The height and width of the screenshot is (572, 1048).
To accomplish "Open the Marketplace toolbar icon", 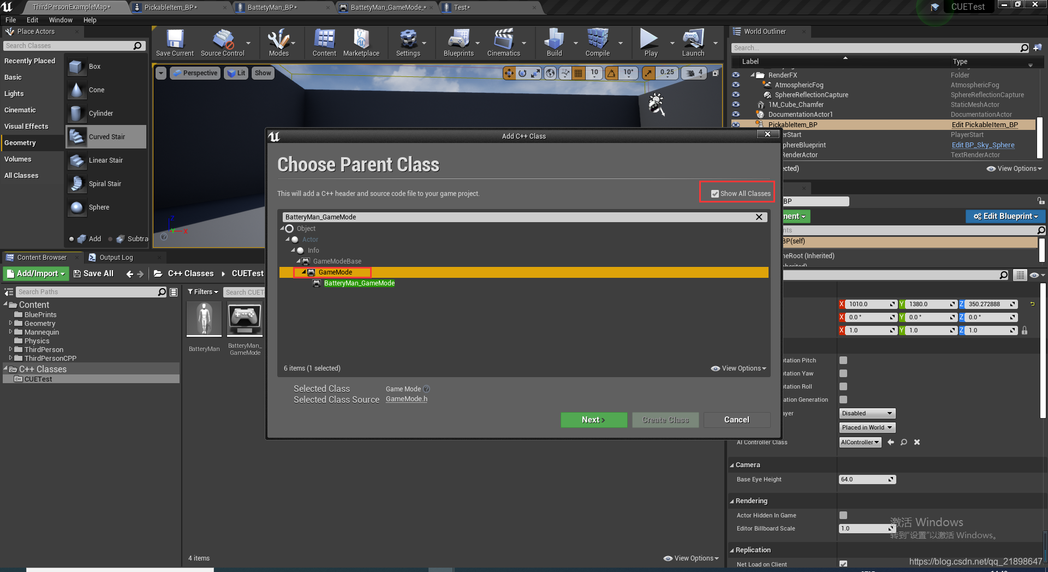I will 361,43.
